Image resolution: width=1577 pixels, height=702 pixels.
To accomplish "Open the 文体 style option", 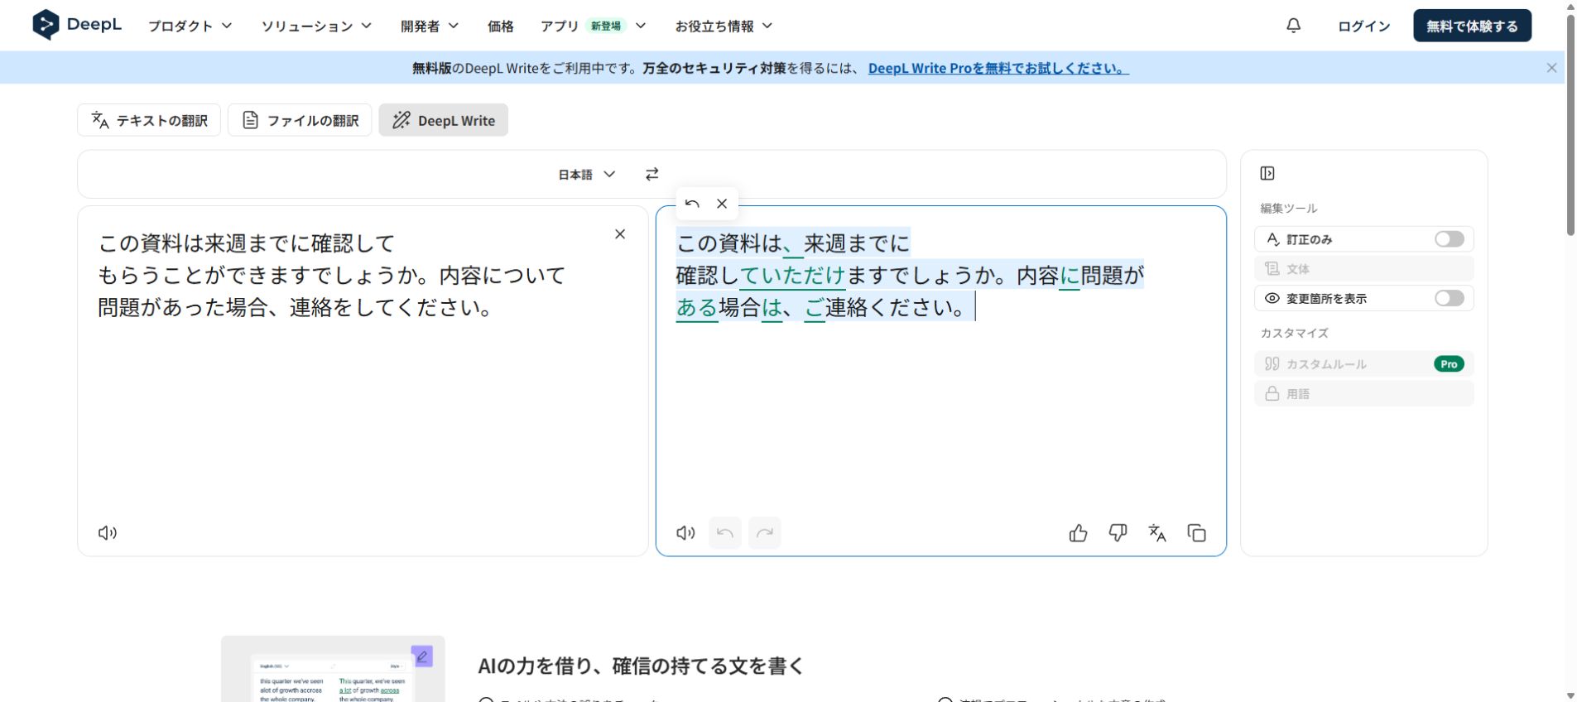I will click(1364, 269).
